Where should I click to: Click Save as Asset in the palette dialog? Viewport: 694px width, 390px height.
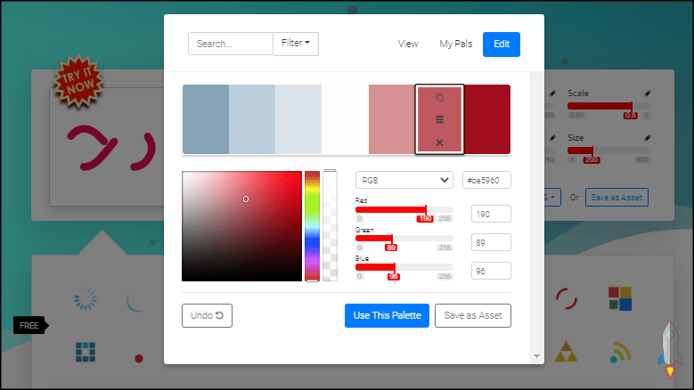click(472, 315)
